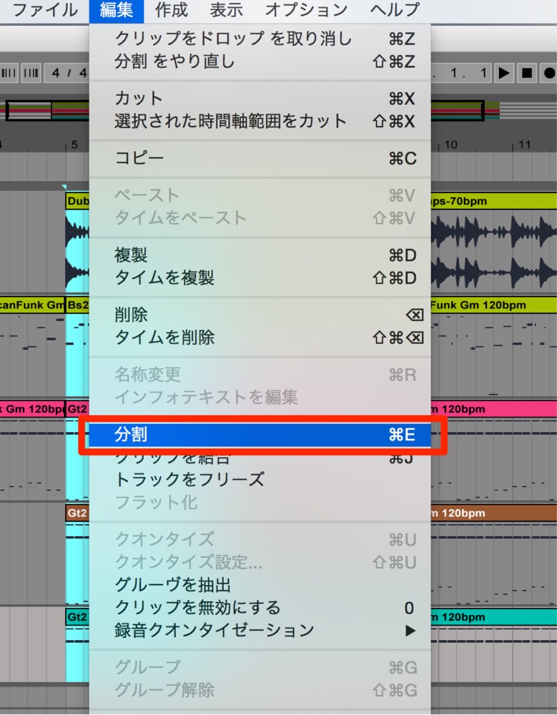The height and width of the screenshot is (715, 557).
Task: Click the Stop button in transport
Action: tap(527, 73)
